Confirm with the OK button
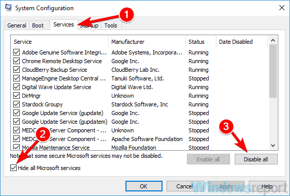Viewport: 290px width, 196px height. coord(144,186)
